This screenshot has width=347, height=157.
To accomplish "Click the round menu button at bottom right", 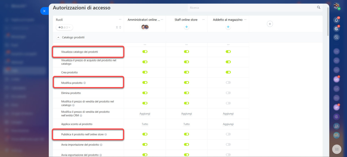I will [336, 149].
